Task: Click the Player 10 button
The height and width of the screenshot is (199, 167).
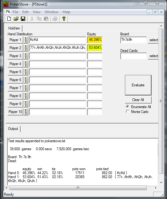Action: pyautogui.click(x=15, y=112)
